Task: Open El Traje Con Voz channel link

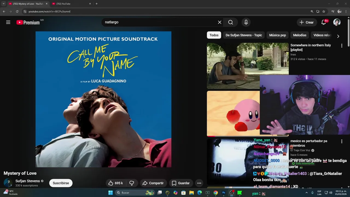Action: [301, 150]
